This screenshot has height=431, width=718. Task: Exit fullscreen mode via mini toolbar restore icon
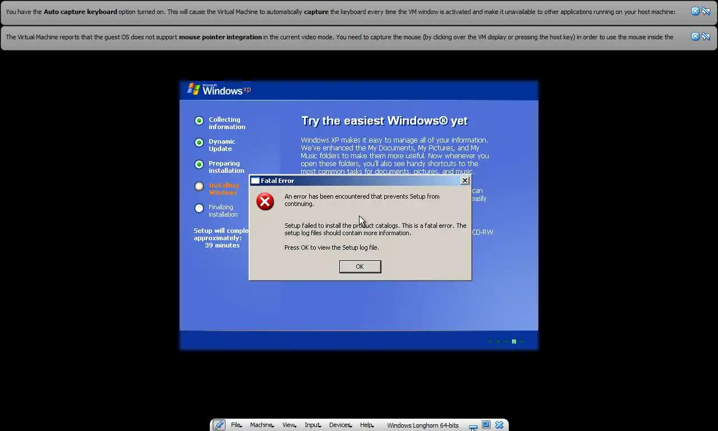coord(486,425)
